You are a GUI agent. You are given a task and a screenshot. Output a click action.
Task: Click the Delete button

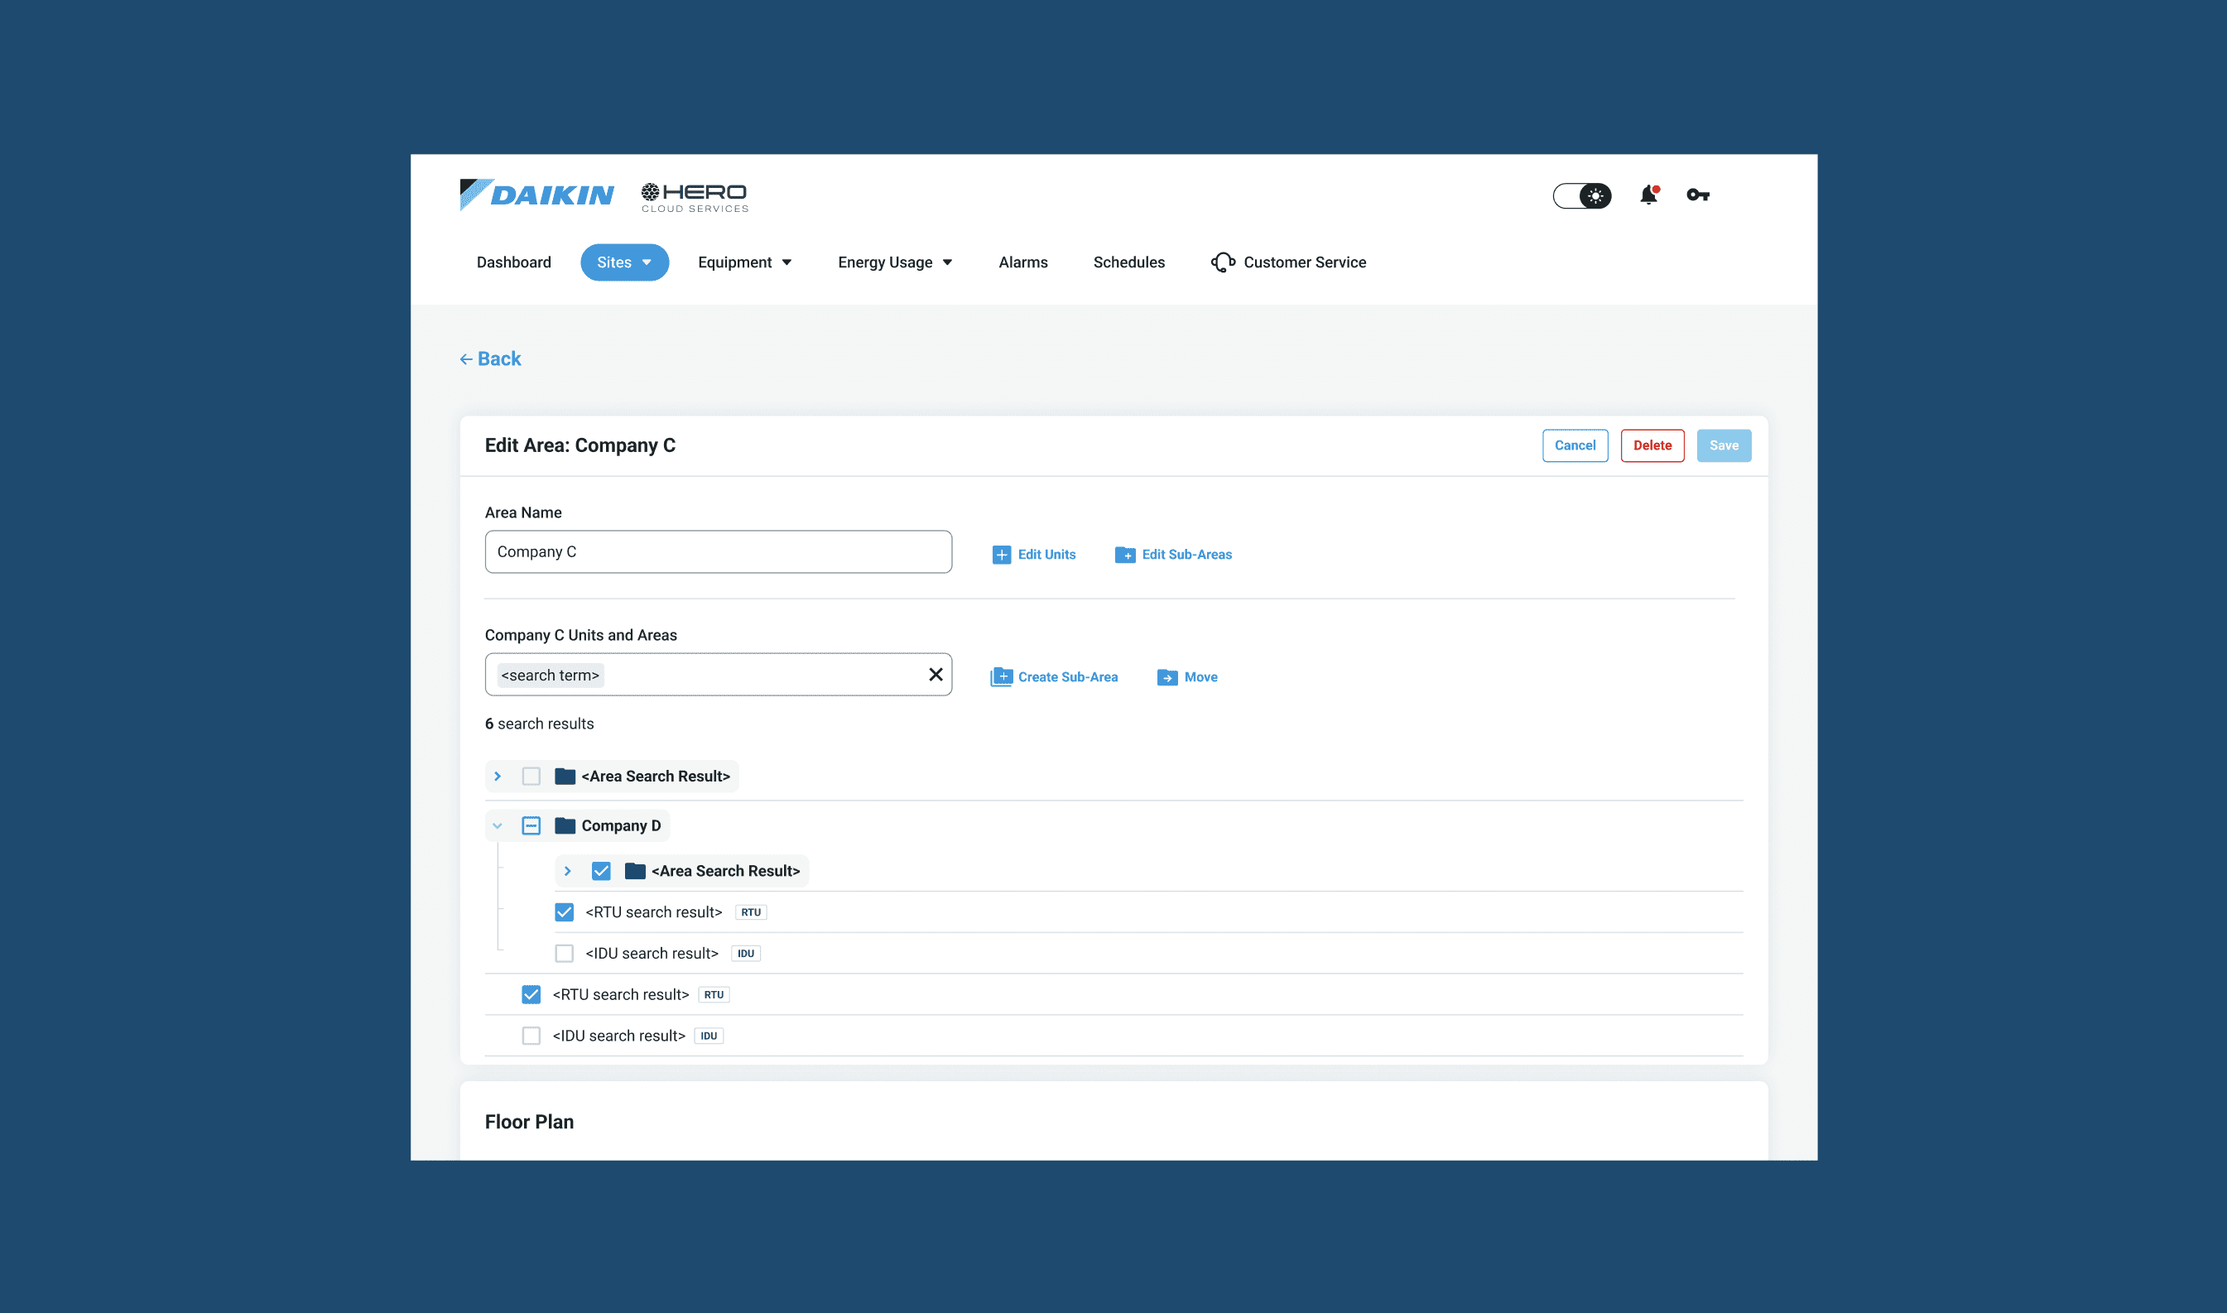[1651, 445]
